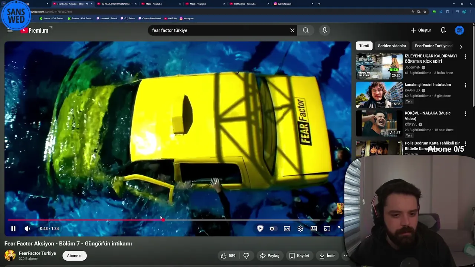The width and height of the screenshot is (475, 267).
Task: Cast the video with the cast icon
Action: tap(327, 229)
